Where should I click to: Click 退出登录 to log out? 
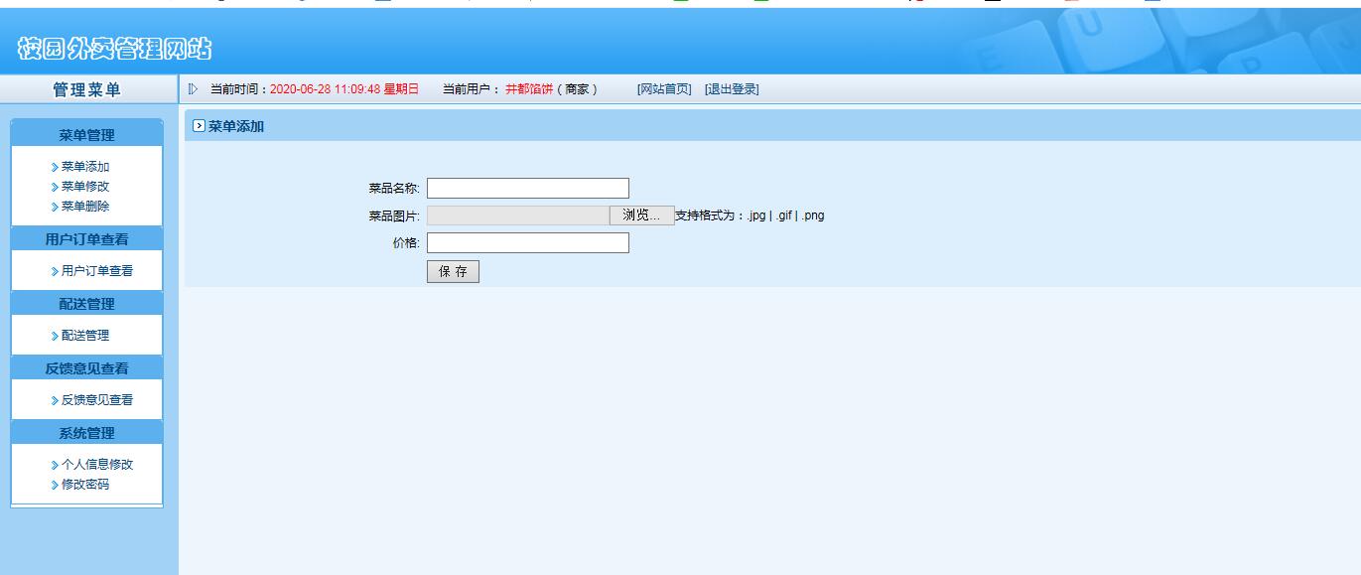[x=732, y=89]
